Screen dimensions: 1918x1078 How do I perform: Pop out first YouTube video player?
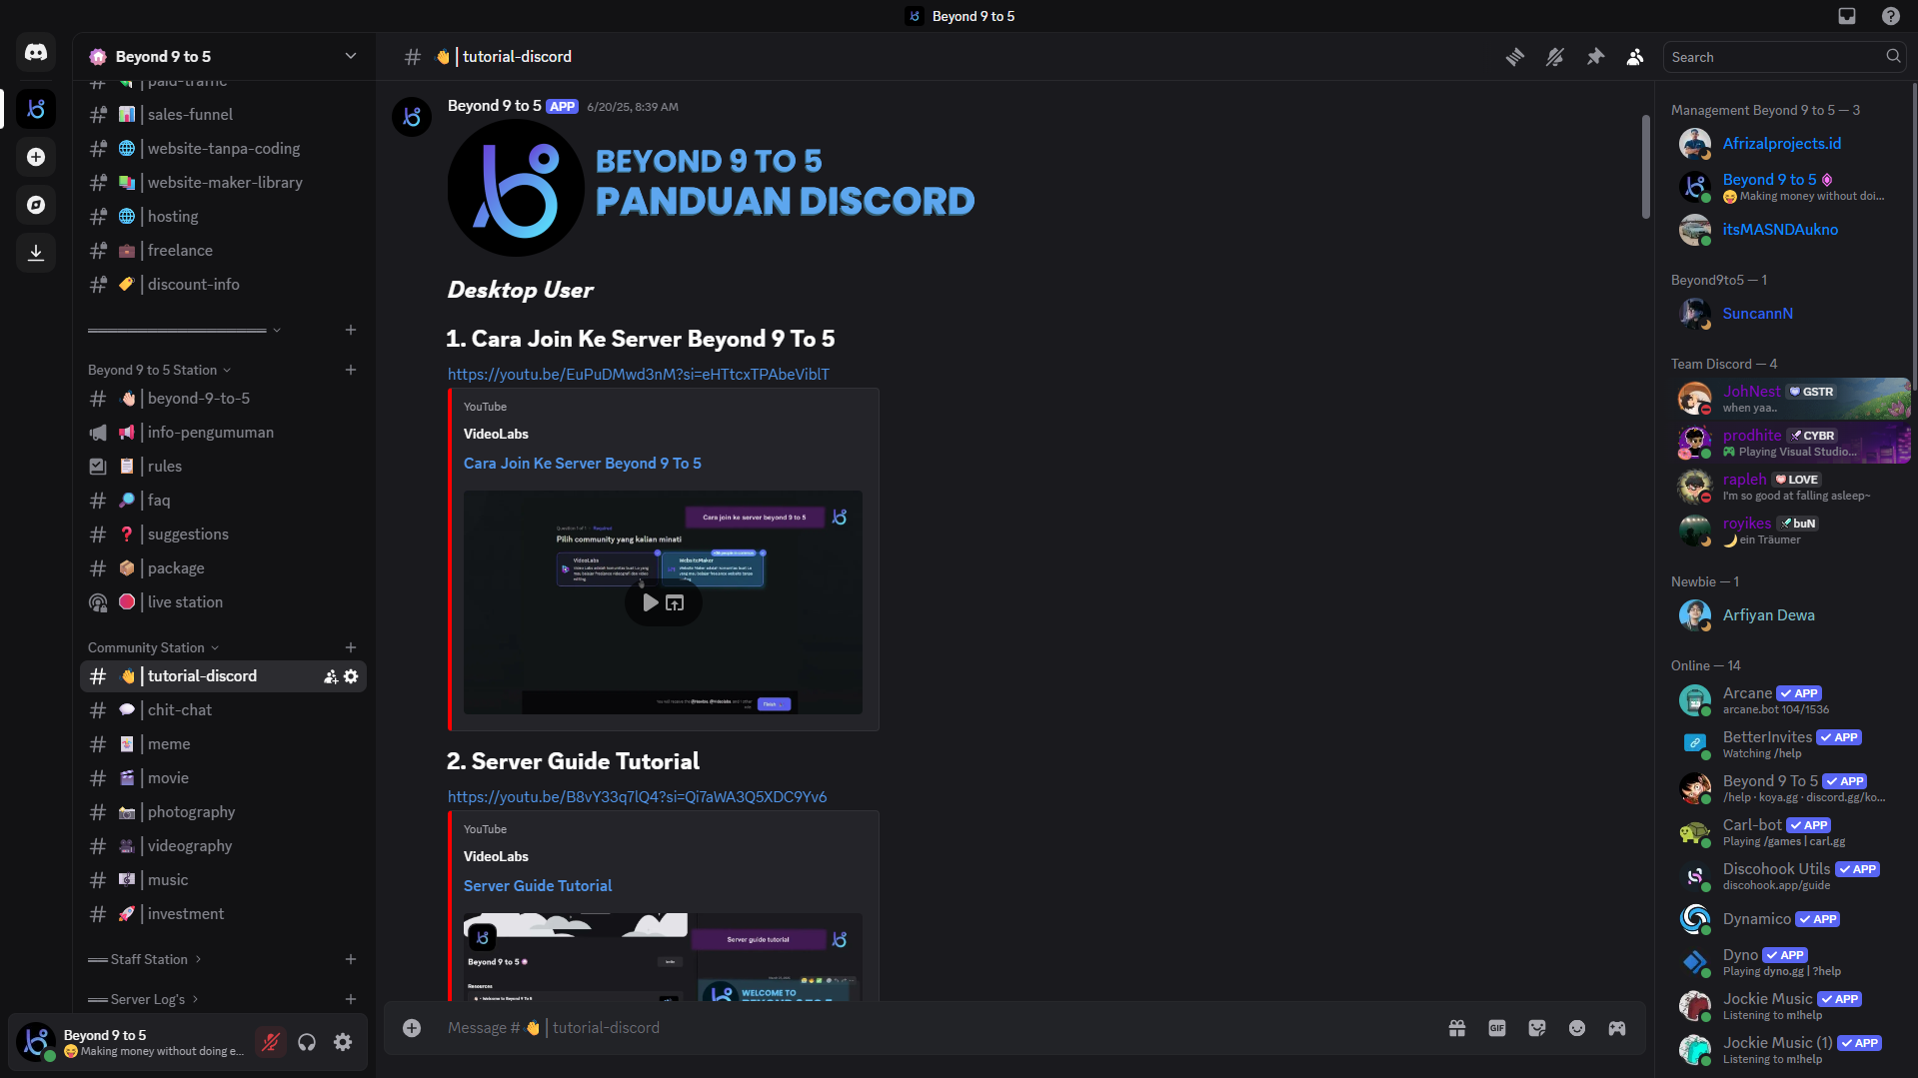pyautogui.click(x=676, y=603)
